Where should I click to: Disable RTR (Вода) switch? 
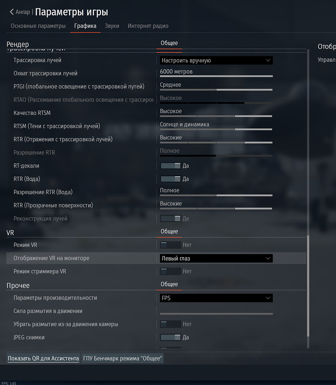[x=171, y=179]
